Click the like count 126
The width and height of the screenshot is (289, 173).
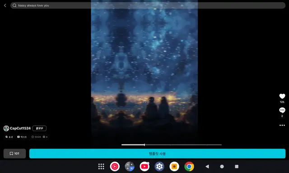[x=282, y=102]
